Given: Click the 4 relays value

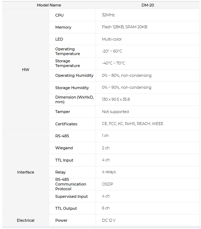Looking at the screenshot, I should [x=109, y=172].
